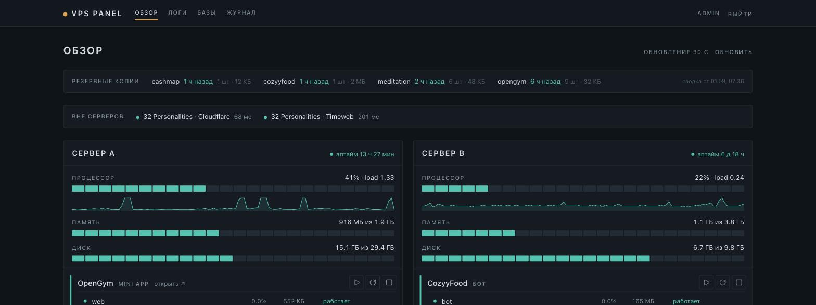816x305 pixels.
Task: Click the ОБНОВИТЬ refresh button
Action: click(733, 52)
